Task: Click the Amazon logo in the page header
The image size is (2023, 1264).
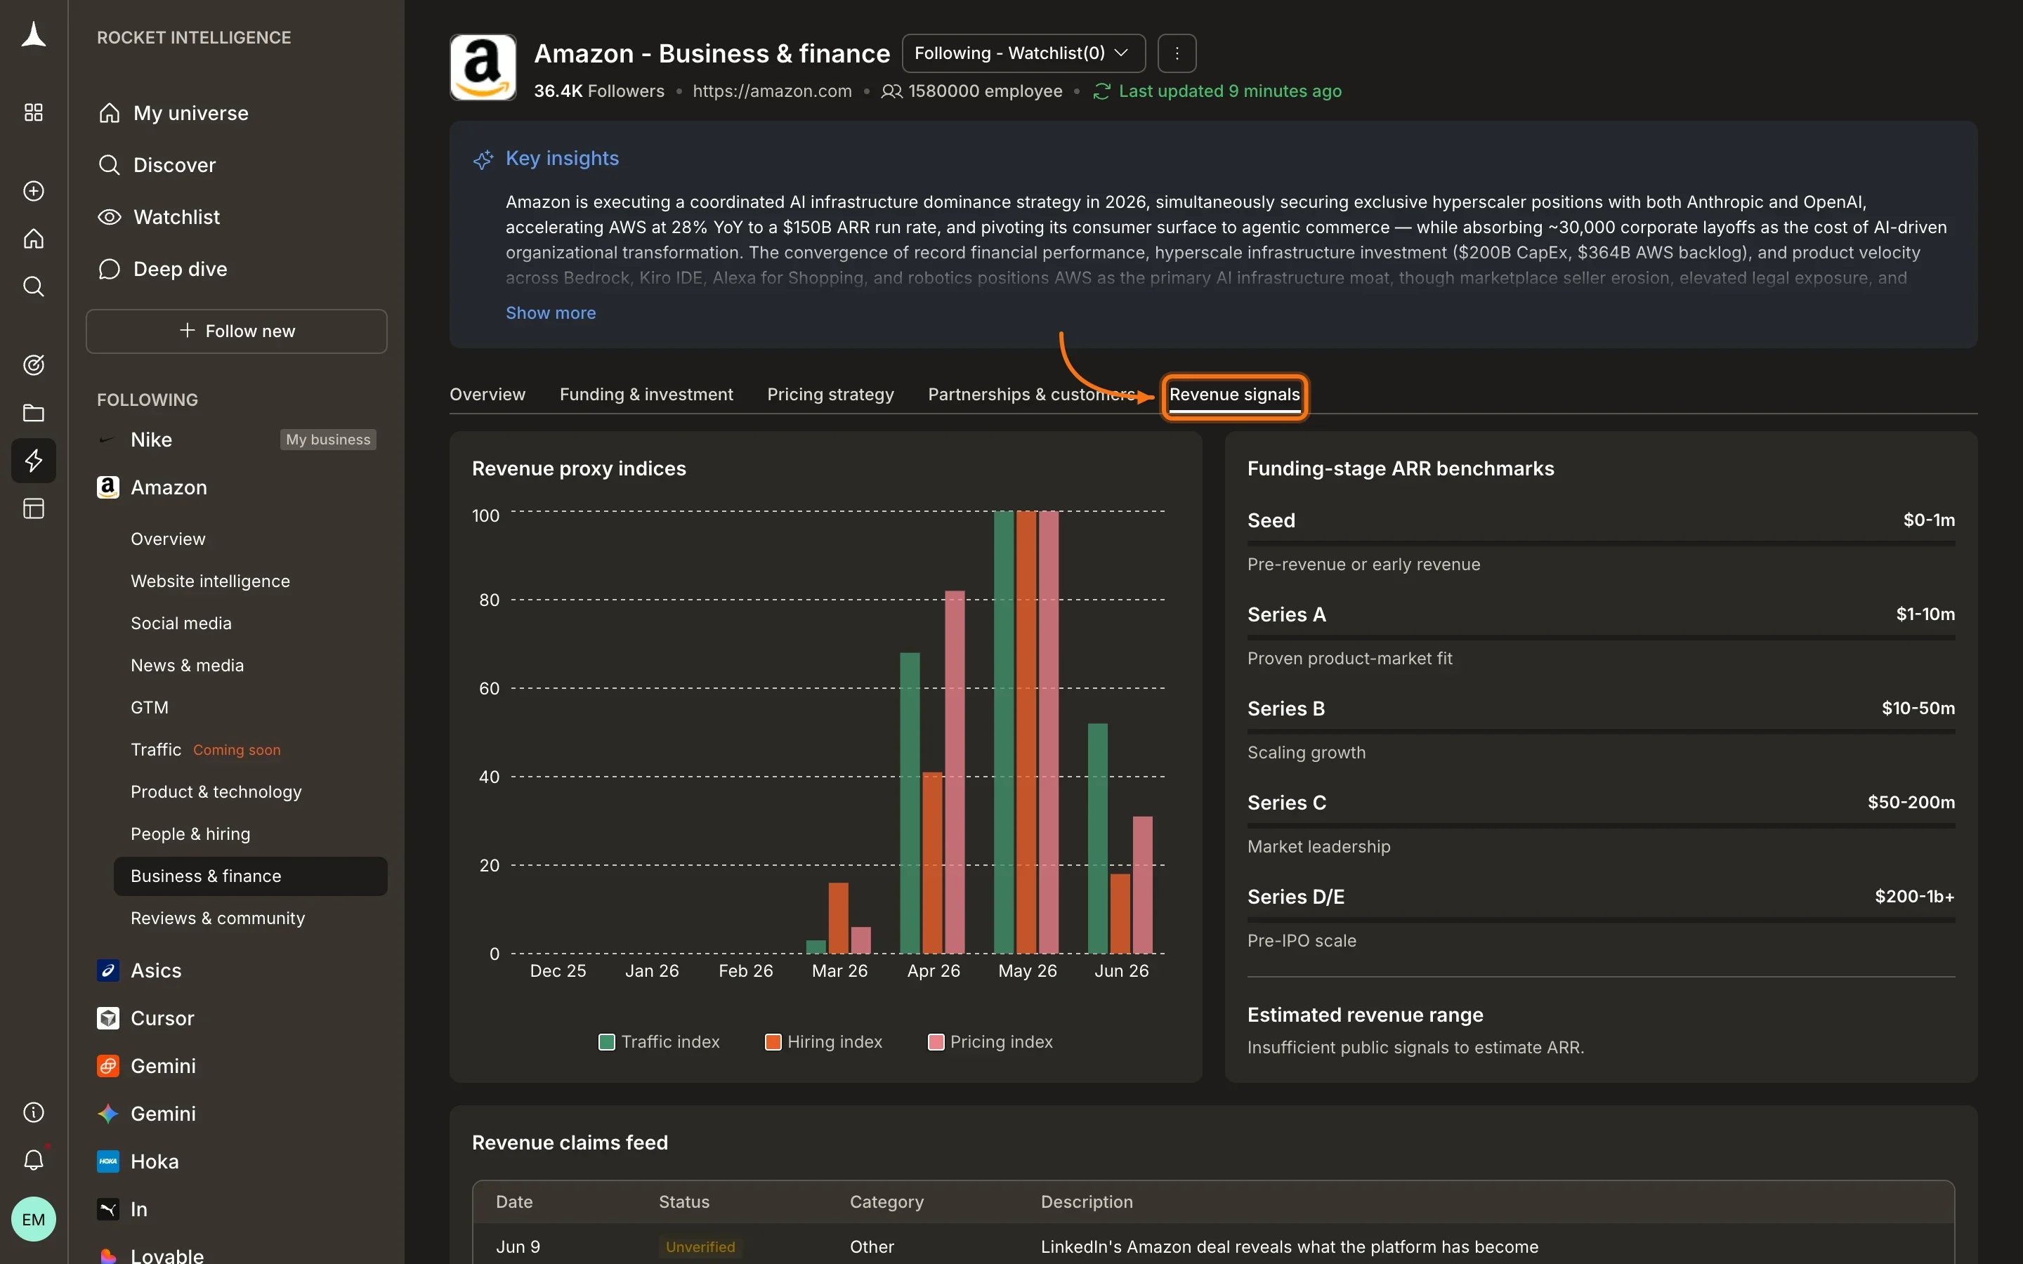Action: click(x=483, y=67)
